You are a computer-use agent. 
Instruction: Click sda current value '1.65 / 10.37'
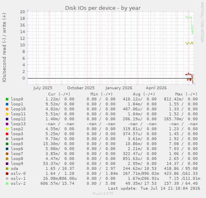(60, 169)
